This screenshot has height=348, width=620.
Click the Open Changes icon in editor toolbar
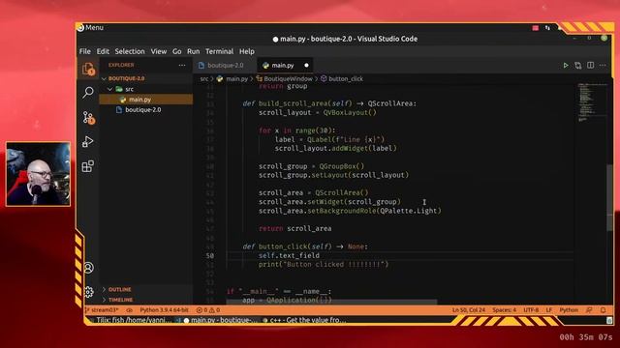[x=578, y=65]
